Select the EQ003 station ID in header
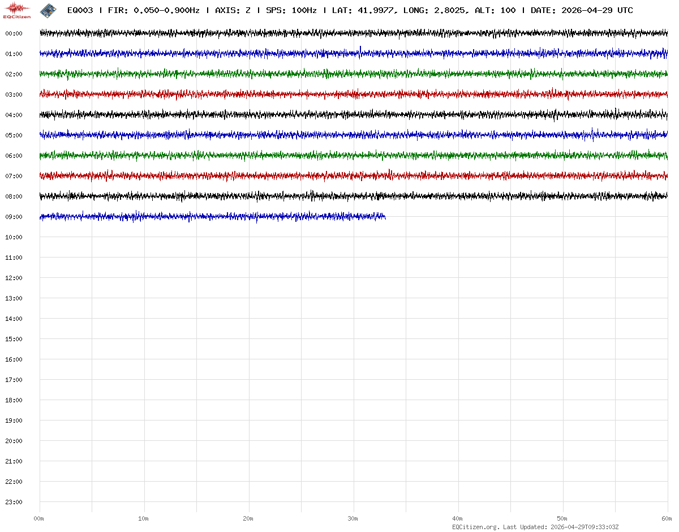The image size is (679, 532). click(80, 11)
